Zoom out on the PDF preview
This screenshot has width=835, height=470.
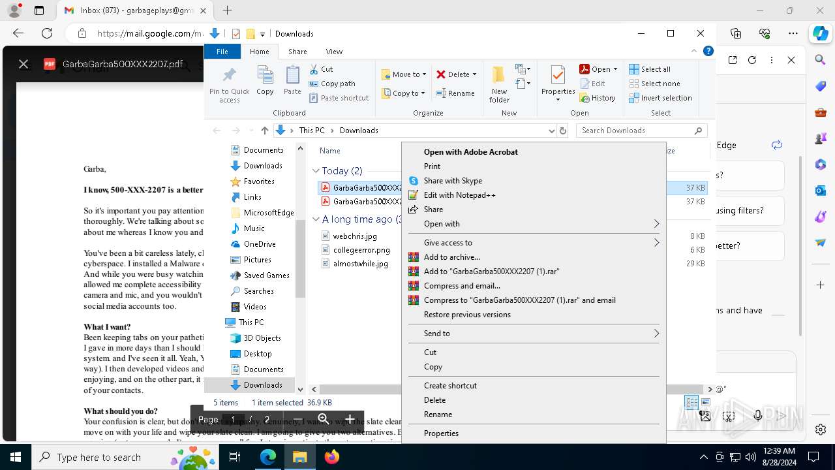[x=298, y=419]
